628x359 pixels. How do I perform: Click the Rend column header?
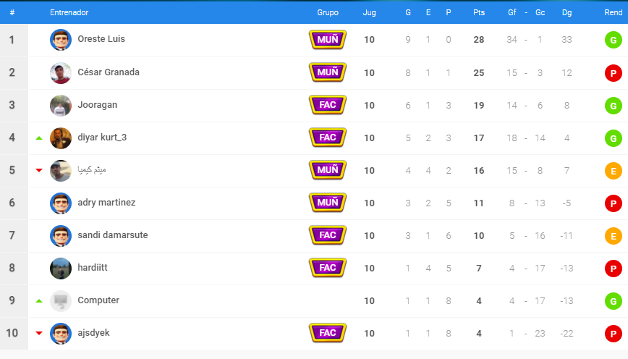[x=614, y=12]
